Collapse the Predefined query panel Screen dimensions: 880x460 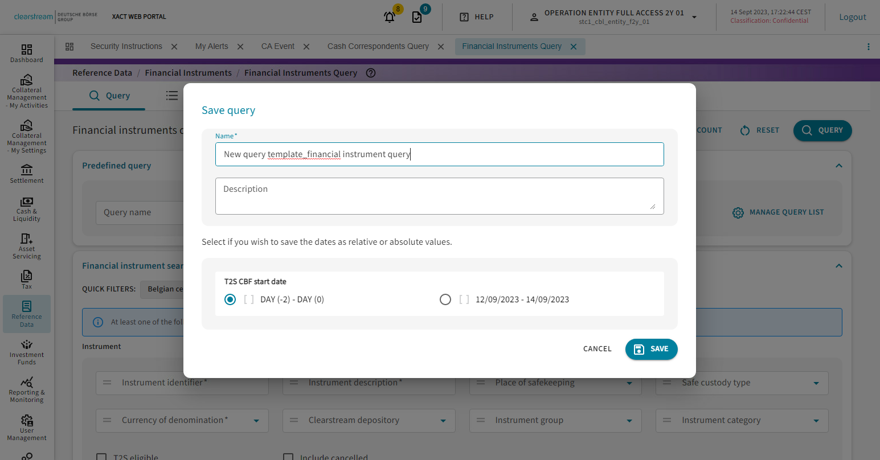click(x=838, y=166)
